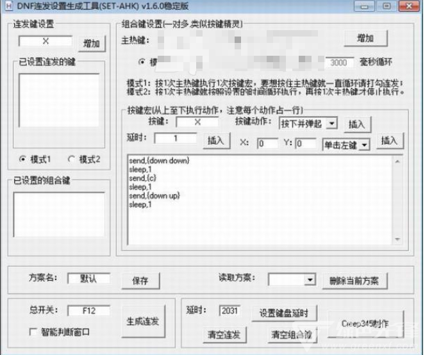Click the 总开关 field showing F12
Image resolution: width=425 pixels, height=355 pixels.
(x=89, y=311)
